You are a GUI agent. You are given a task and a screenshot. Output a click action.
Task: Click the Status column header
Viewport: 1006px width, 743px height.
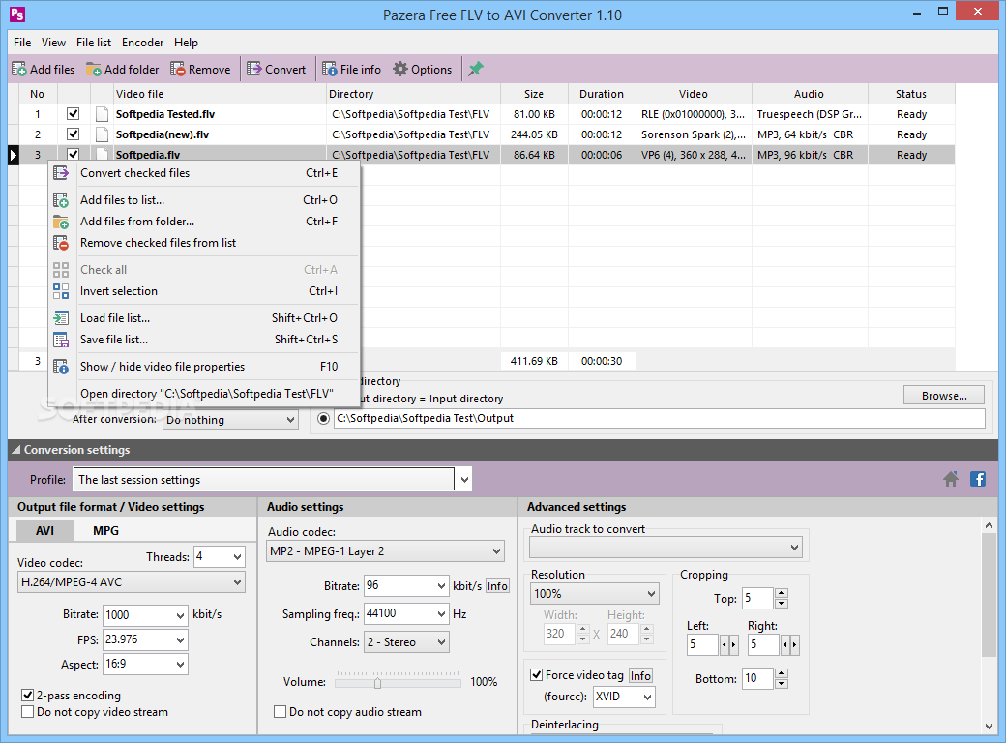(x=911, y=94)
